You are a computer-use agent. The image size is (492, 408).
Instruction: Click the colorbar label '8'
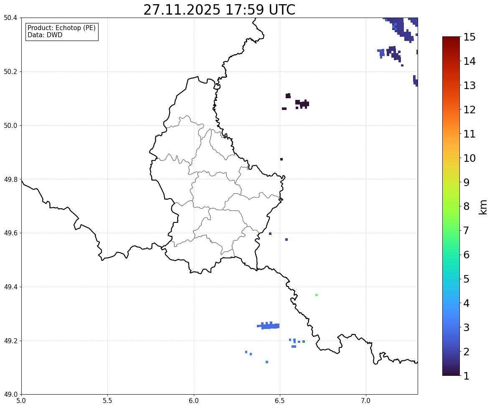tap(467, 207)
